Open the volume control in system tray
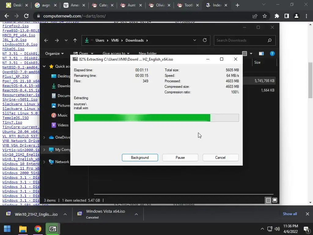The width and height of the screenshot is (313, 235). click(277, 229)
